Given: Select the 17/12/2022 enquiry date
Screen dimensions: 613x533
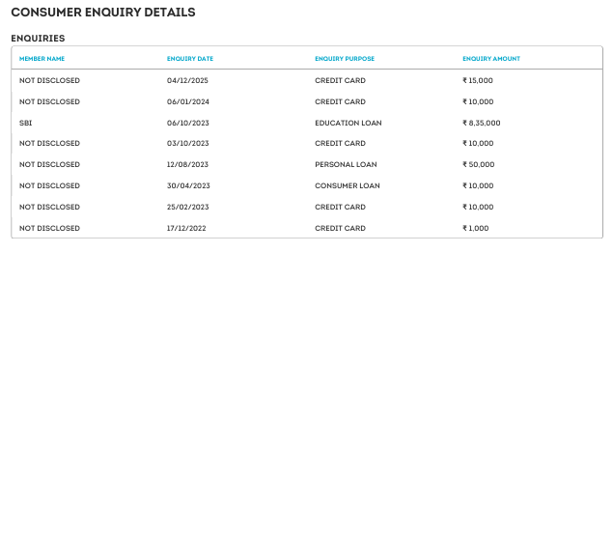Looking at the screenshot, I should (186, 228).
